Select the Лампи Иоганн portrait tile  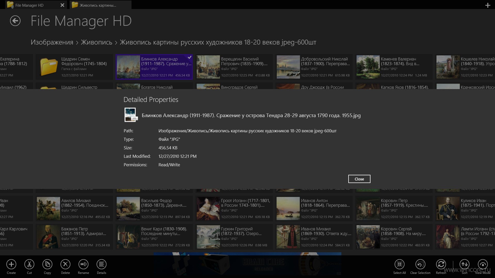coord(465,237)
